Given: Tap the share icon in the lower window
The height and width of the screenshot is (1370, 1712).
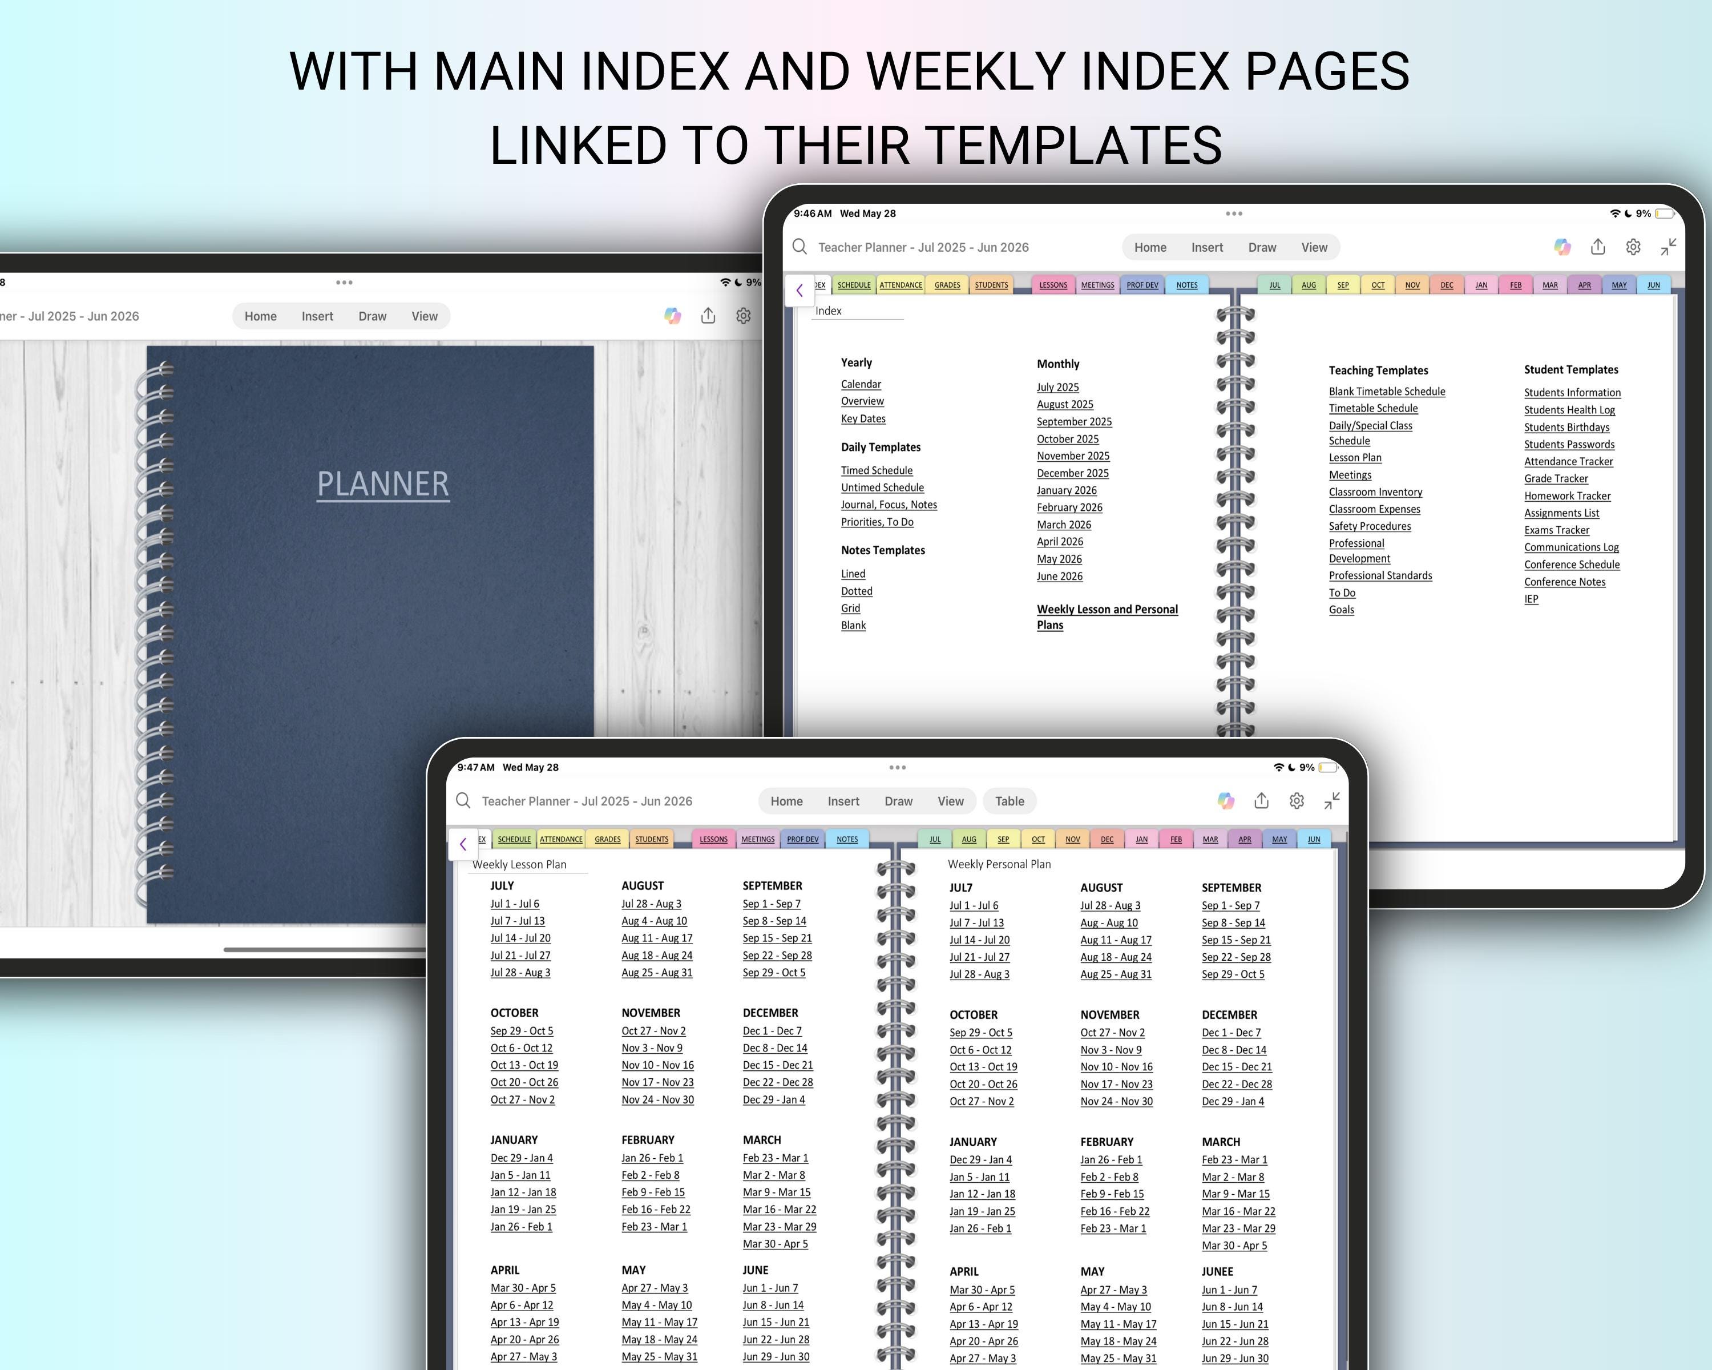Looking at the screenshot, I should 1262,800.
